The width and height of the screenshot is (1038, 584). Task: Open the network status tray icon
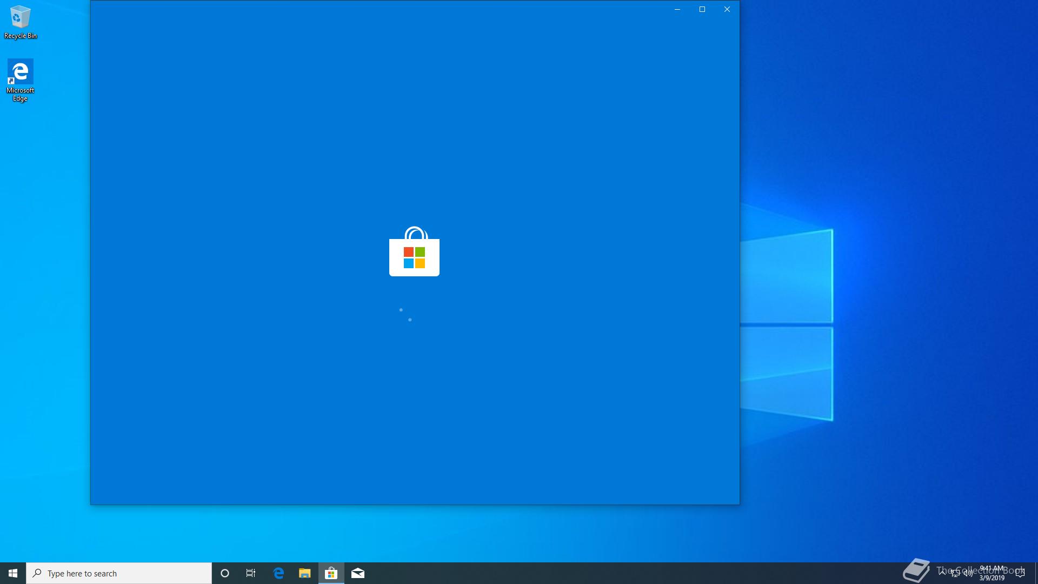pos(955,573)
